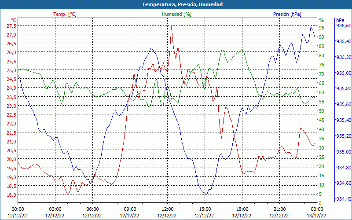Click the '20,0' temperature axis value

coord(11,159)
